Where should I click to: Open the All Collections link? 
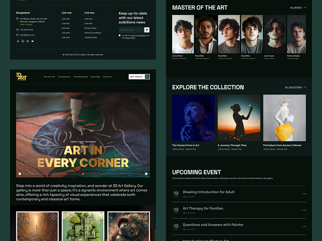[x=293, y=87]
